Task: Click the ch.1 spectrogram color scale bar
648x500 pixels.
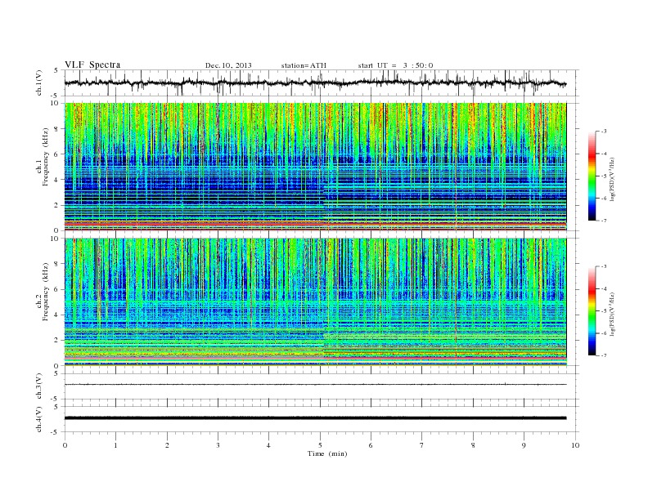Action: click(x=592, y=176)
